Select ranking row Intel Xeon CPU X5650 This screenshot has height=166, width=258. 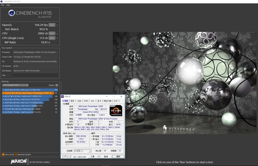point(30,109)
